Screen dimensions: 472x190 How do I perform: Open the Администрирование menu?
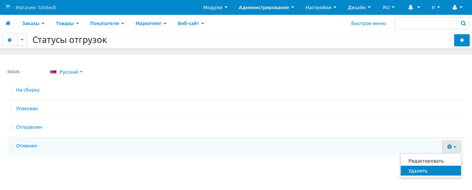[x=266, y=7]
